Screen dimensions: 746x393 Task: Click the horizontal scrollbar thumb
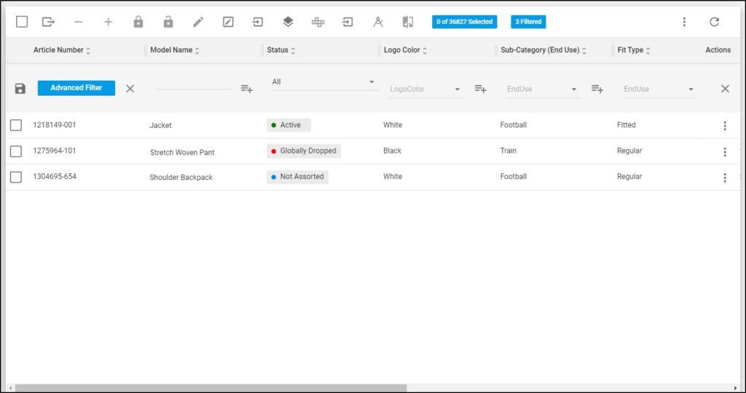[x=211, y=388]
